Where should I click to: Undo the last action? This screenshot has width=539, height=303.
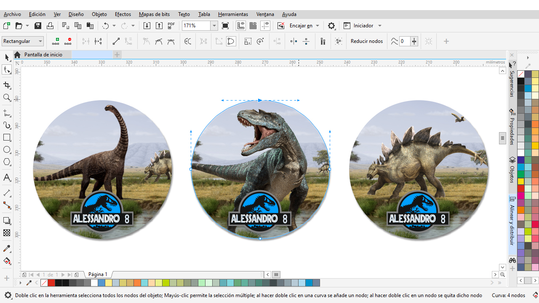[x=106, y=26]
